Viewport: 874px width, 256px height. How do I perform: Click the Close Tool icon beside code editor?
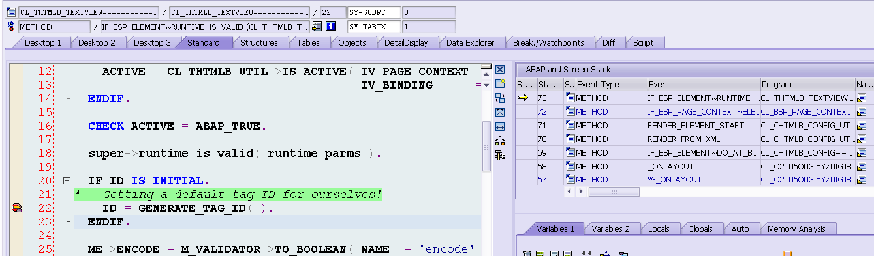tap(500, 70)
